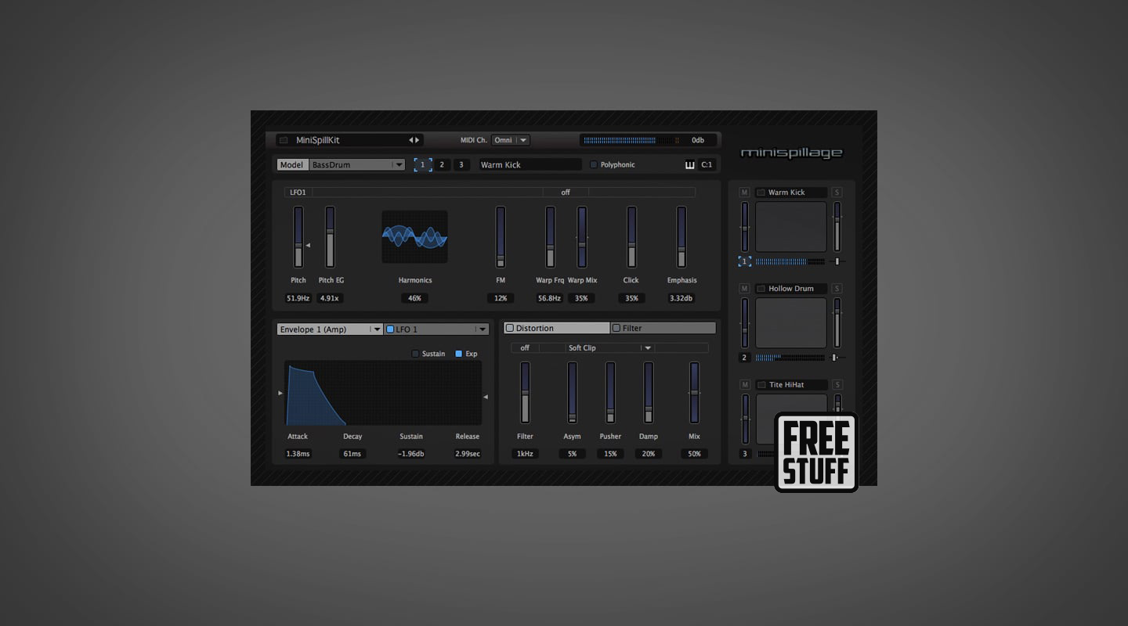Trigger the Warm Kick drum pad
This screenshot has height=626, width=1128.
click(x=790, y=227)
